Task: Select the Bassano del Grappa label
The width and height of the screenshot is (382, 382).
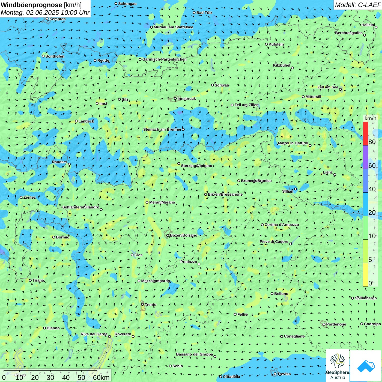Action: [x=195, y=354]
